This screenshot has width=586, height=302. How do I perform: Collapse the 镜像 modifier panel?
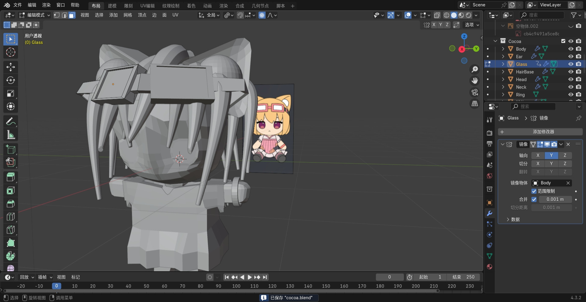click(x=502, y=144)
